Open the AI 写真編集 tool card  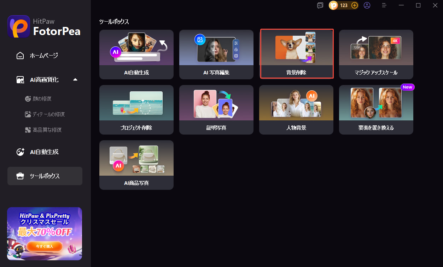click(x=216, y=55)
